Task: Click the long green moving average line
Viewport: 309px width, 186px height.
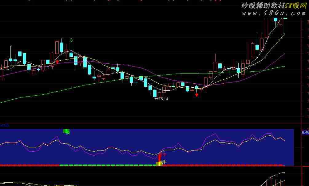Action: point(61,89)
